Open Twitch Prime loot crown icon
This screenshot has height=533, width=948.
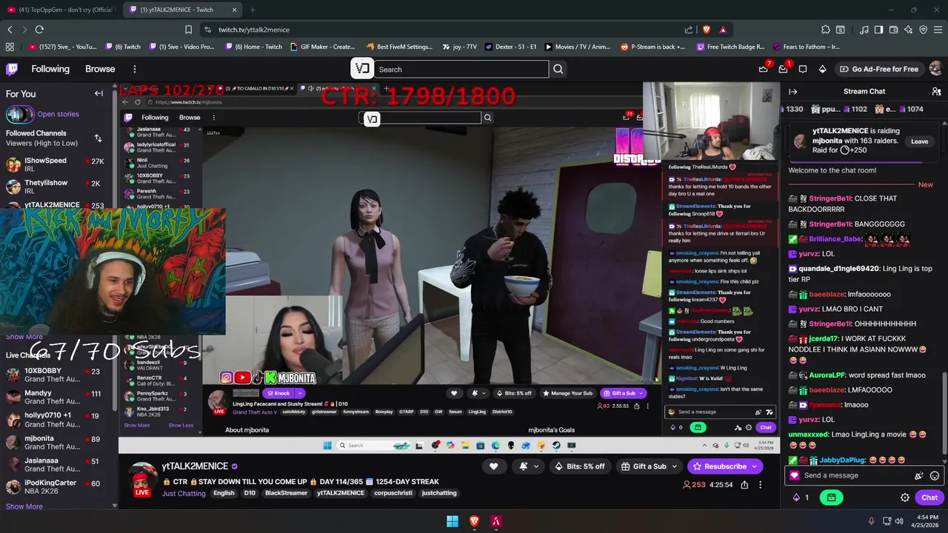click(x=764, y=69)
